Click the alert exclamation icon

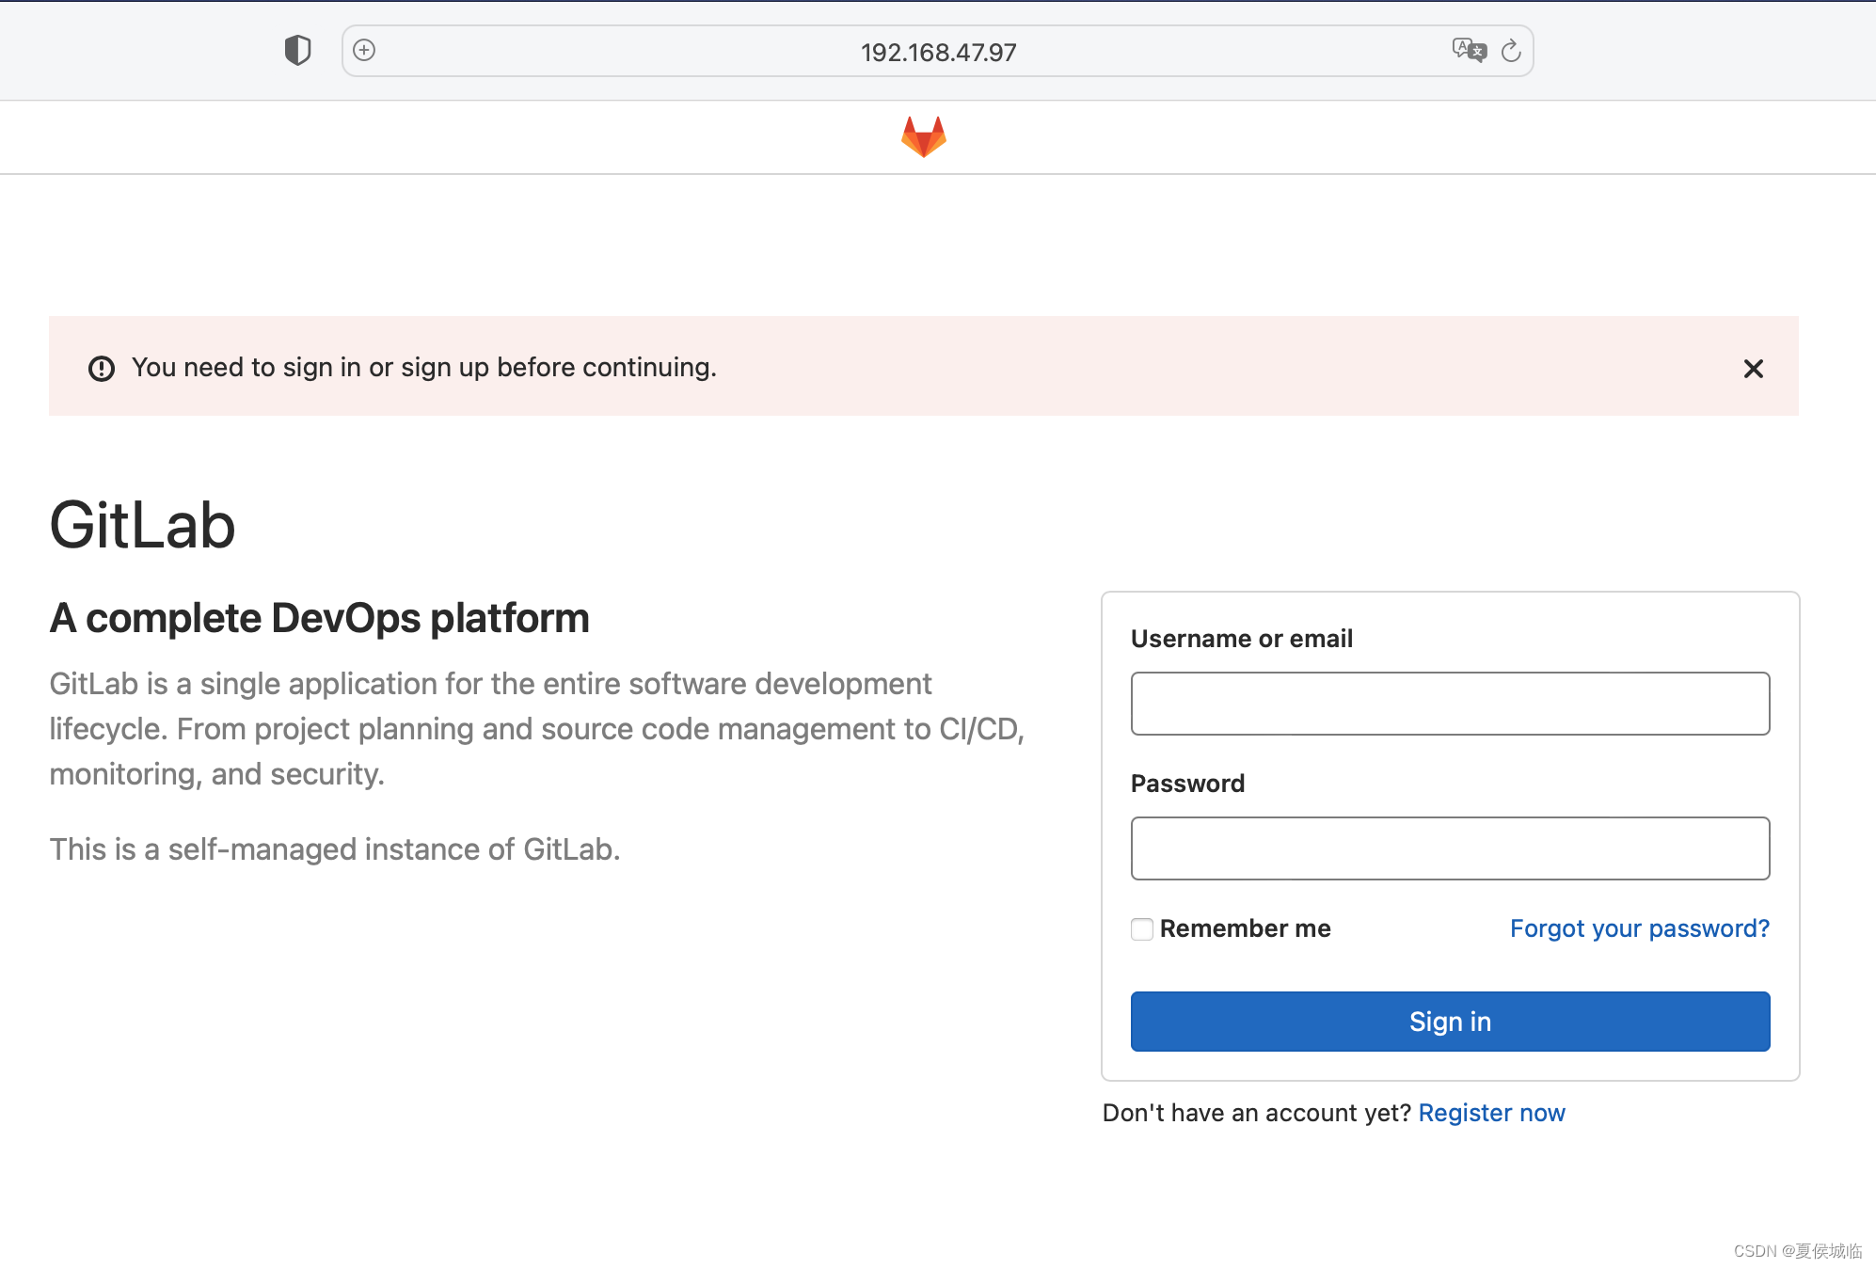tap(102, 368)
